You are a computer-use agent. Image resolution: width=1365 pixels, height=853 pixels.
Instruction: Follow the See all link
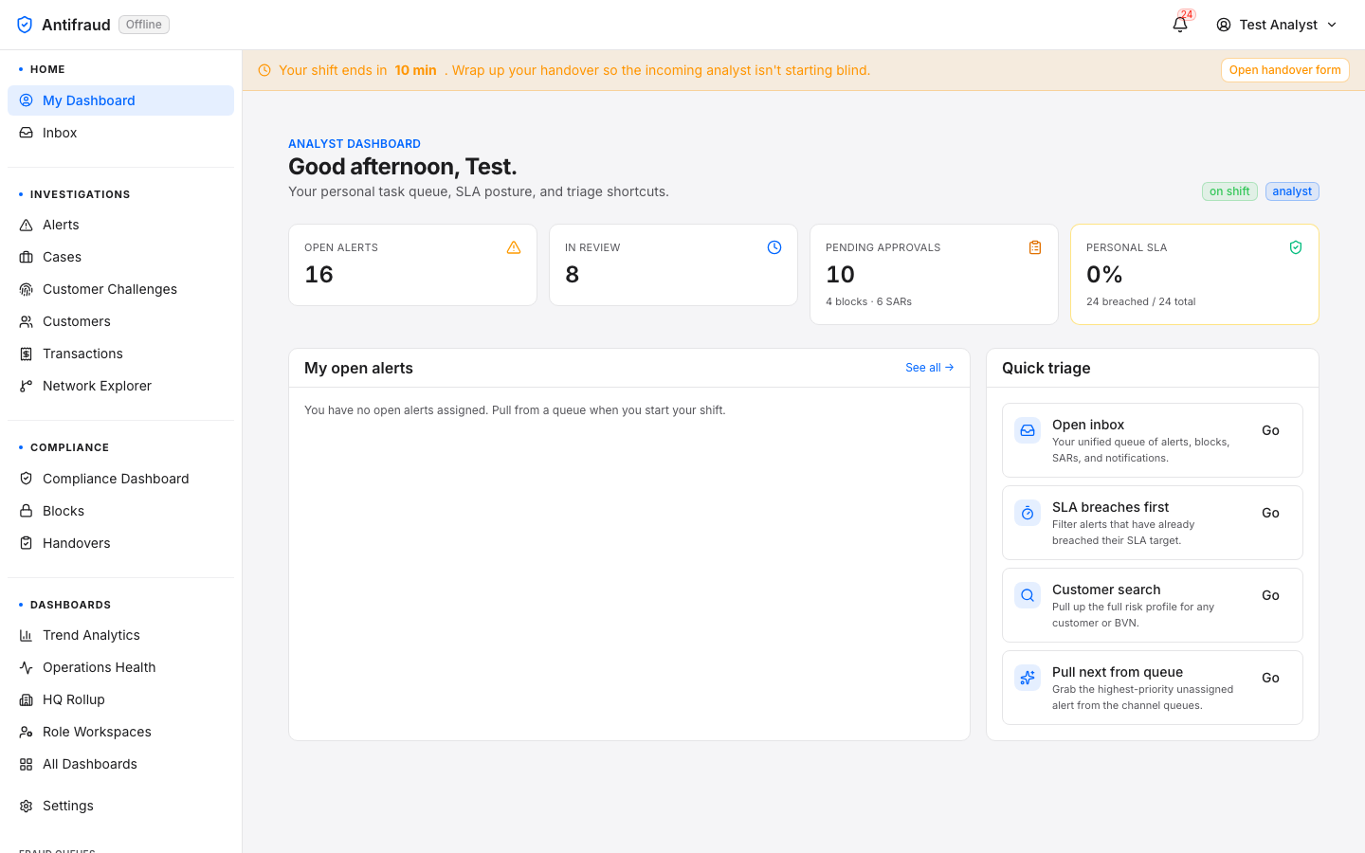click(x=929, y=368)
